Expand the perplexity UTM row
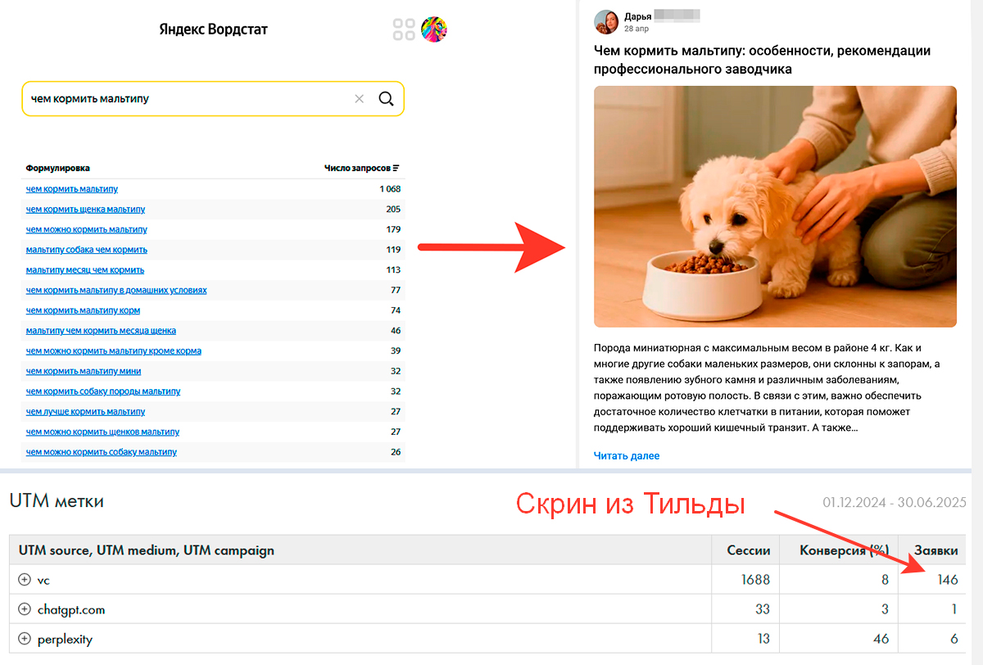The image size is (983, 665). point(25,639)
